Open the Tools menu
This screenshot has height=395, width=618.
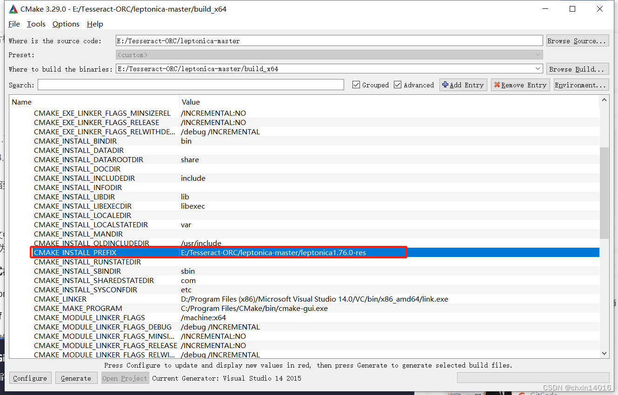click(36, 24)
